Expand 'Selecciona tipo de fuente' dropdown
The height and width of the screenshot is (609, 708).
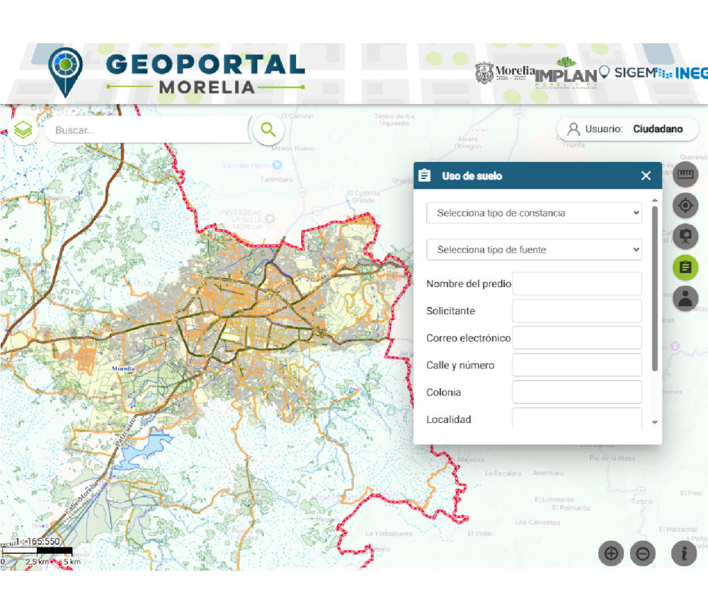[x=534, y=250]
